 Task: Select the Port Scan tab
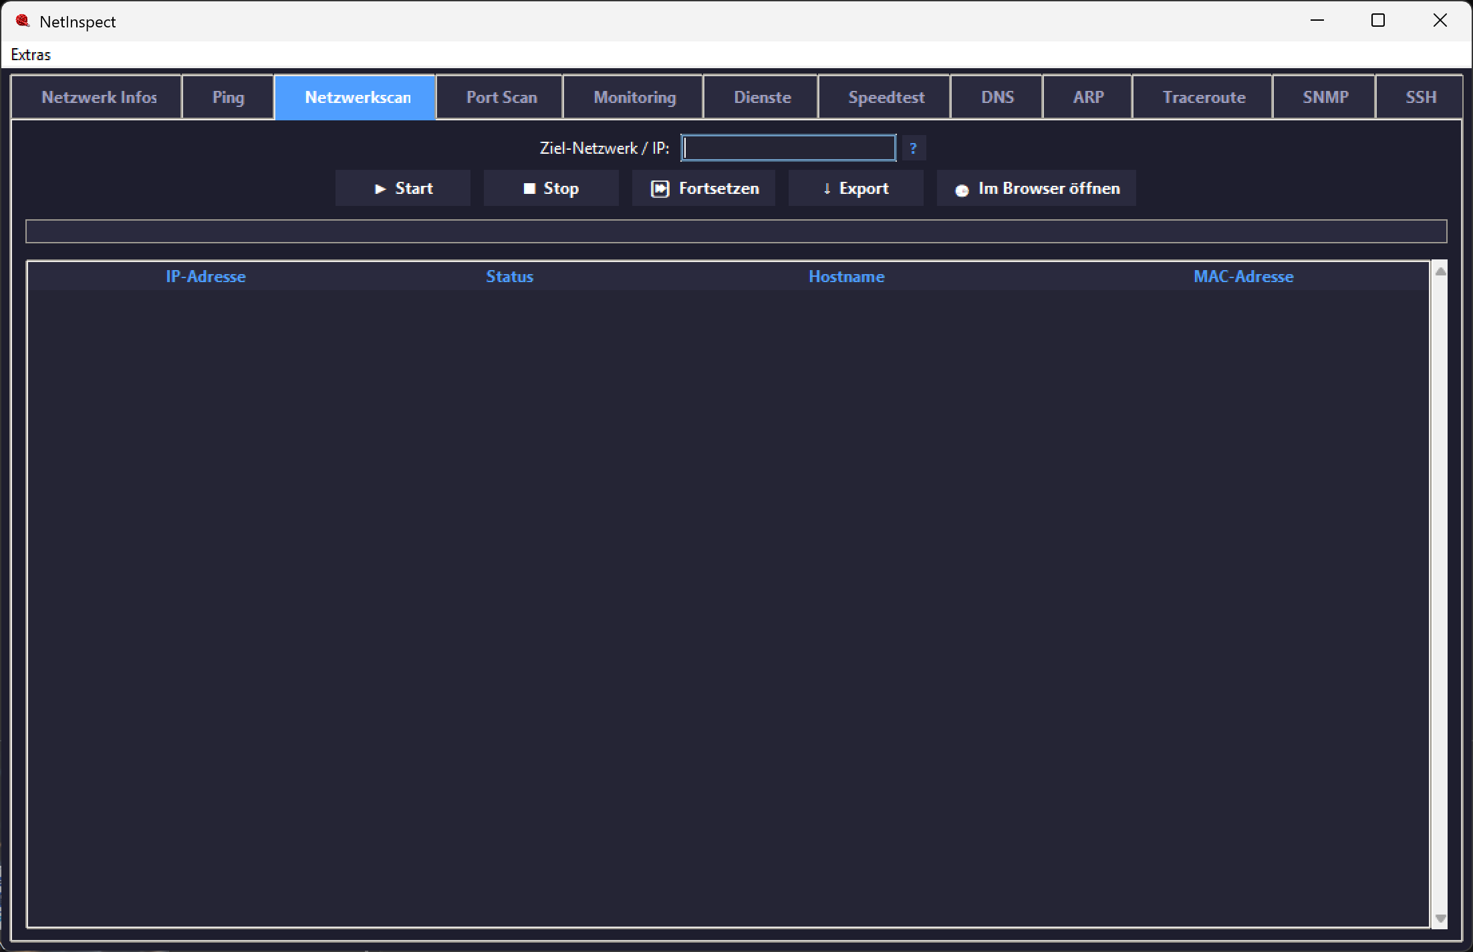click(x=501, y=98)
